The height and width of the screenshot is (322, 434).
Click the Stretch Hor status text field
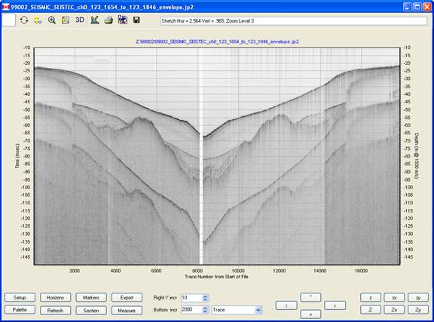[293, 21]
